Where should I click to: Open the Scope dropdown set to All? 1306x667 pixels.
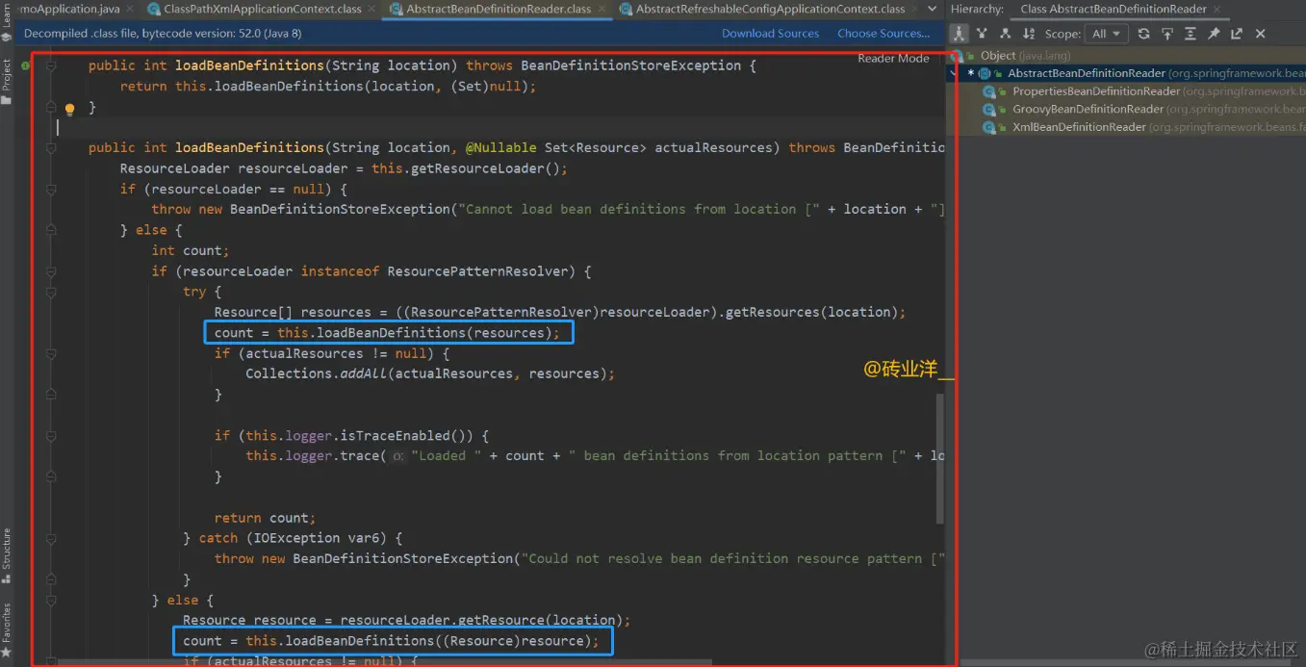(x=1106, y=34)
